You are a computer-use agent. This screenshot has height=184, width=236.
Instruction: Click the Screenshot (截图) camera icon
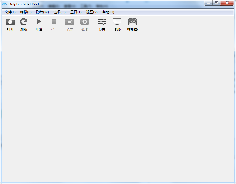point(85,22)
